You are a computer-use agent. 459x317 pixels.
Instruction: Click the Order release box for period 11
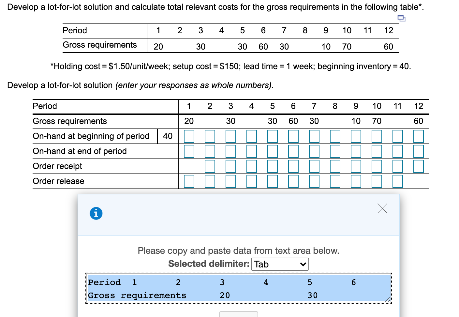click(398, 181)
